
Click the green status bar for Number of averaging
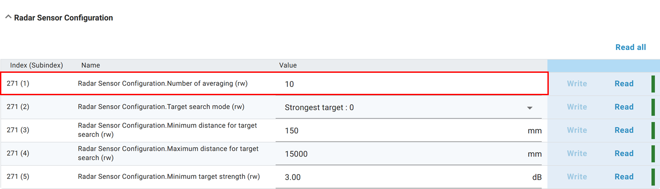tap(653, 84)
